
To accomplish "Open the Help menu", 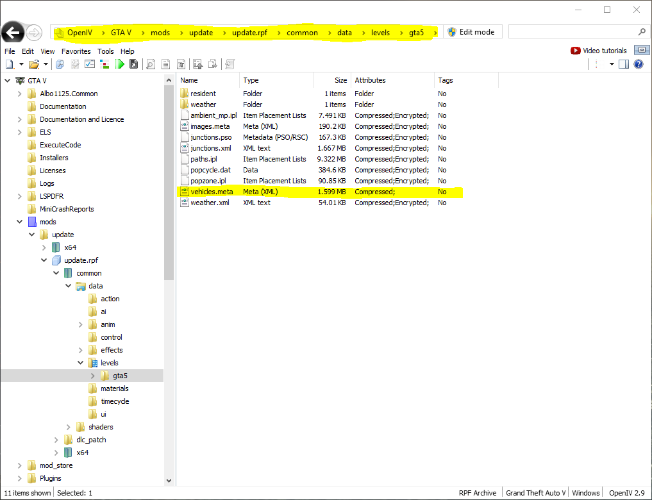I will click(x=127, y=51).
